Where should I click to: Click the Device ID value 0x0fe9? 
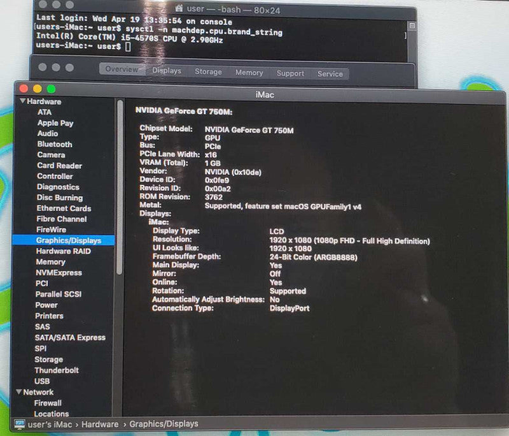click(x=217, y=180)
